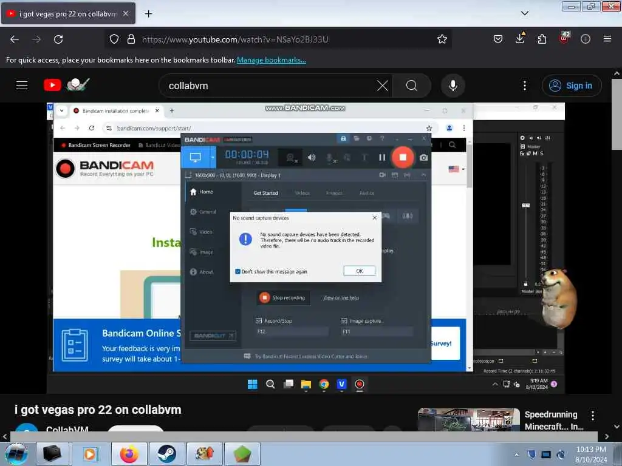Close the vegas pro 22 tab
Image resolution: width=622 pixels, height=466 pixels.
tap(125, 13)
